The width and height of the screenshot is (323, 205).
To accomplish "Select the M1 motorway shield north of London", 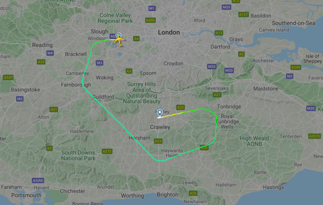I will (152, 8).
